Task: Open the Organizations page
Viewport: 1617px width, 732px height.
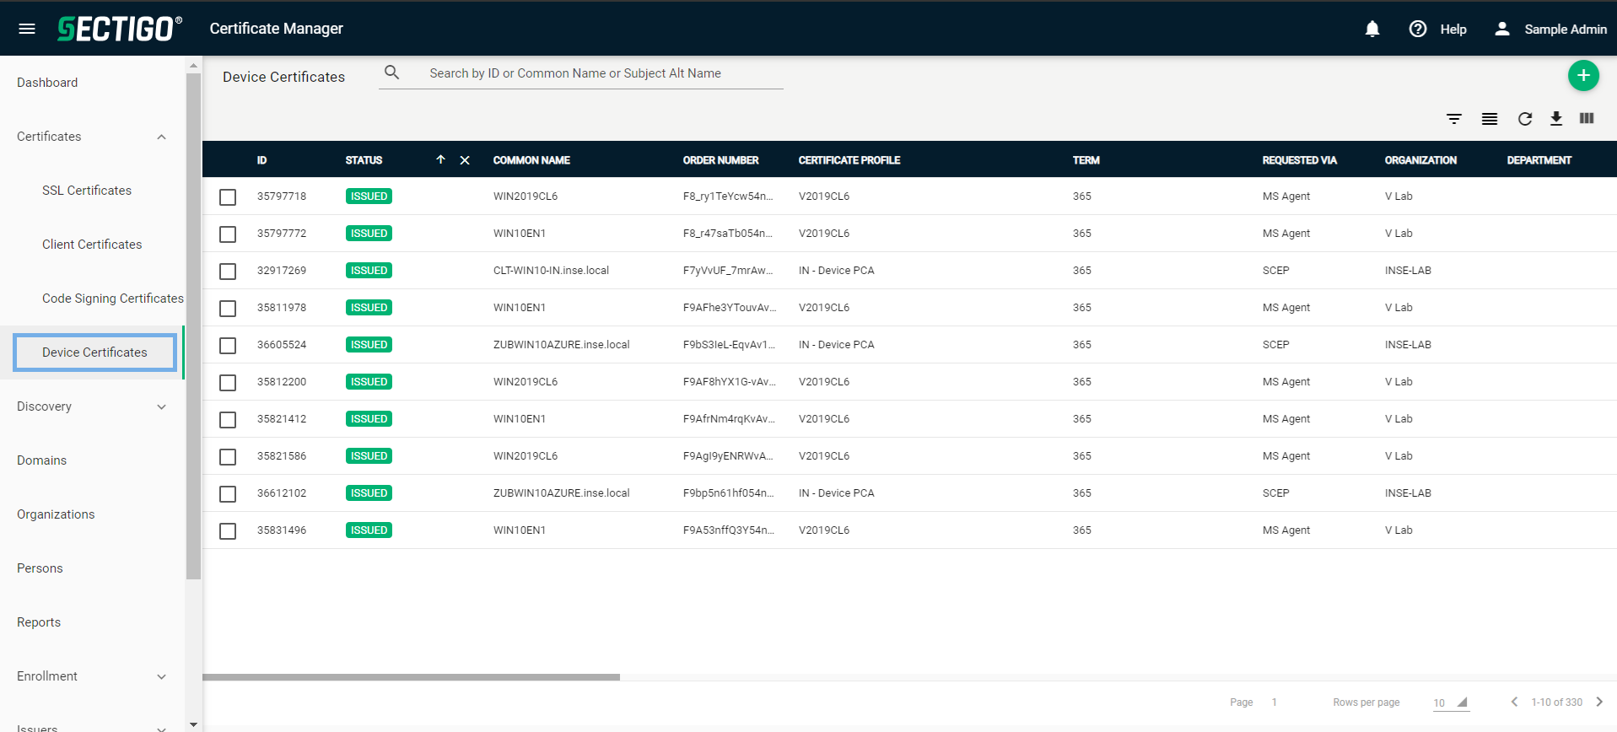Action: (x=56, y=514)
